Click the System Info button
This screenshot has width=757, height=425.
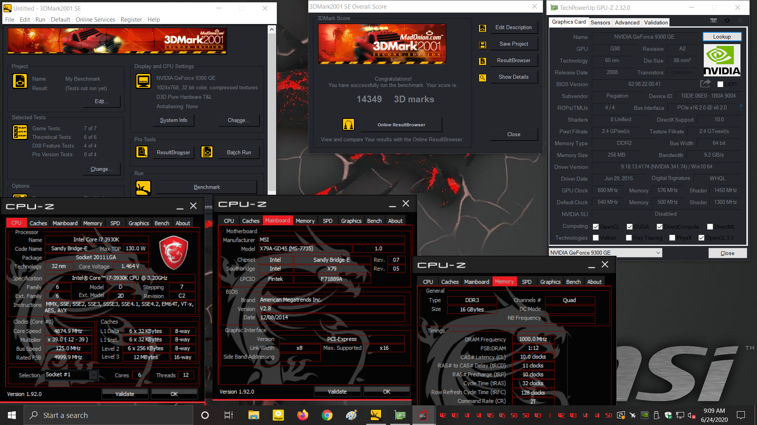[173, 120]
